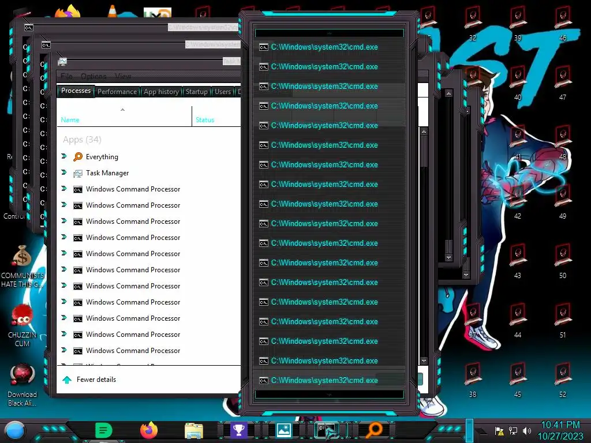Viewport: 591px width, 443px height.
Task: Open the network tray icon
Action: (x=513, y=430)
